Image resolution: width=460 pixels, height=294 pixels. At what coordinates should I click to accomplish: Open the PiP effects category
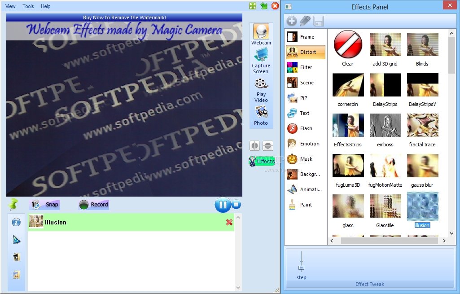[306, 98]
